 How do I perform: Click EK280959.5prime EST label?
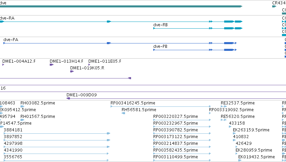point(254,150)
